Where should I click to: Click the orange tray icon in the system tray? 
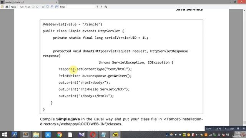206,135
